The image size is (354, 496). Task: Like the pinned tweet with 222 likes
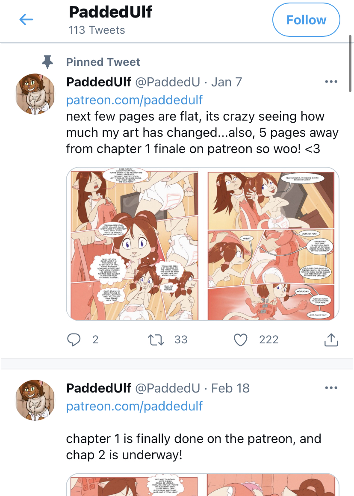click(x=240, y=340)
